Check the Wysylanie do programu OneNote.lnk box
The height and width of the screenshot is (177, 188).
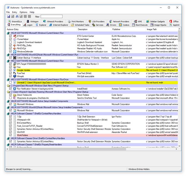pos(10,98)
